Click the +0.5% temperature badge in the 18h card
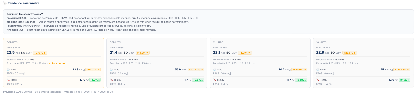 pyautogui.click(x=405, y=80)
